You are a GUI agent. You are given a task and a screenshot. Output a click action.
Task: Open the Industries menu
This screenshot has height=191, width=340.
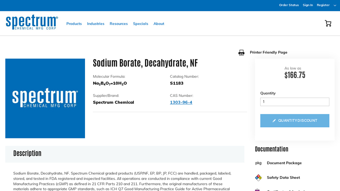point(96,24)
